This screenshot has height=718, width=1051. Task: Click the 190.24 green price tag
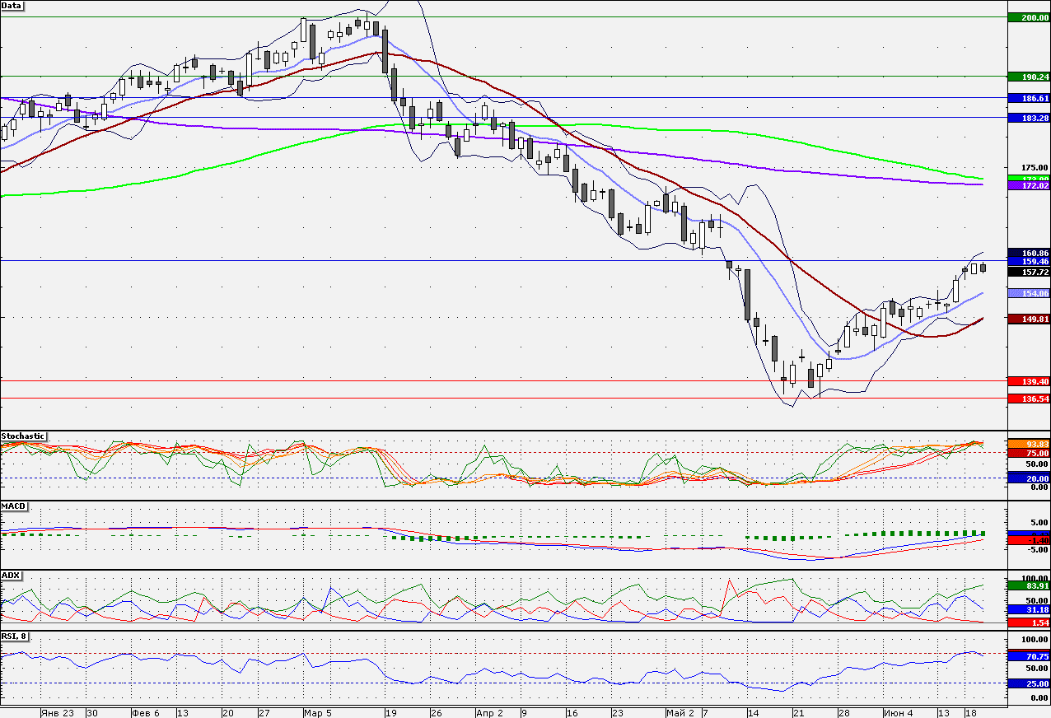1029,77
